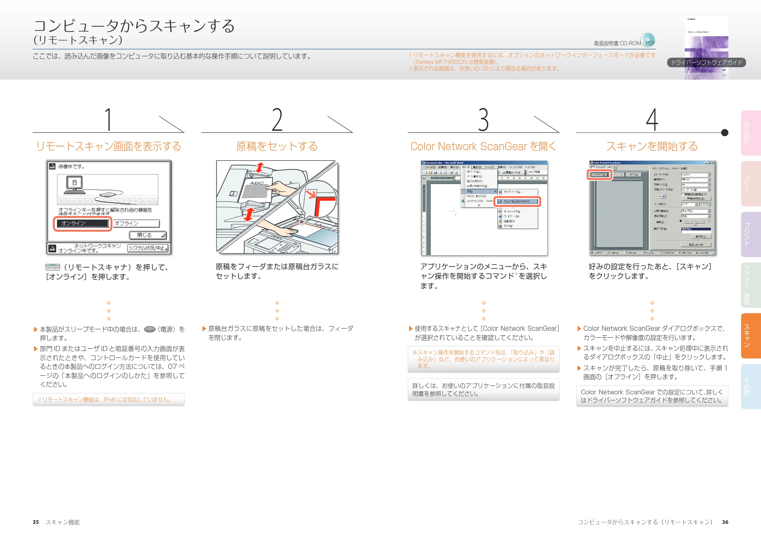Click the help icon in ScanGear toolbar

pyautogui.click(x=615, y=167)
